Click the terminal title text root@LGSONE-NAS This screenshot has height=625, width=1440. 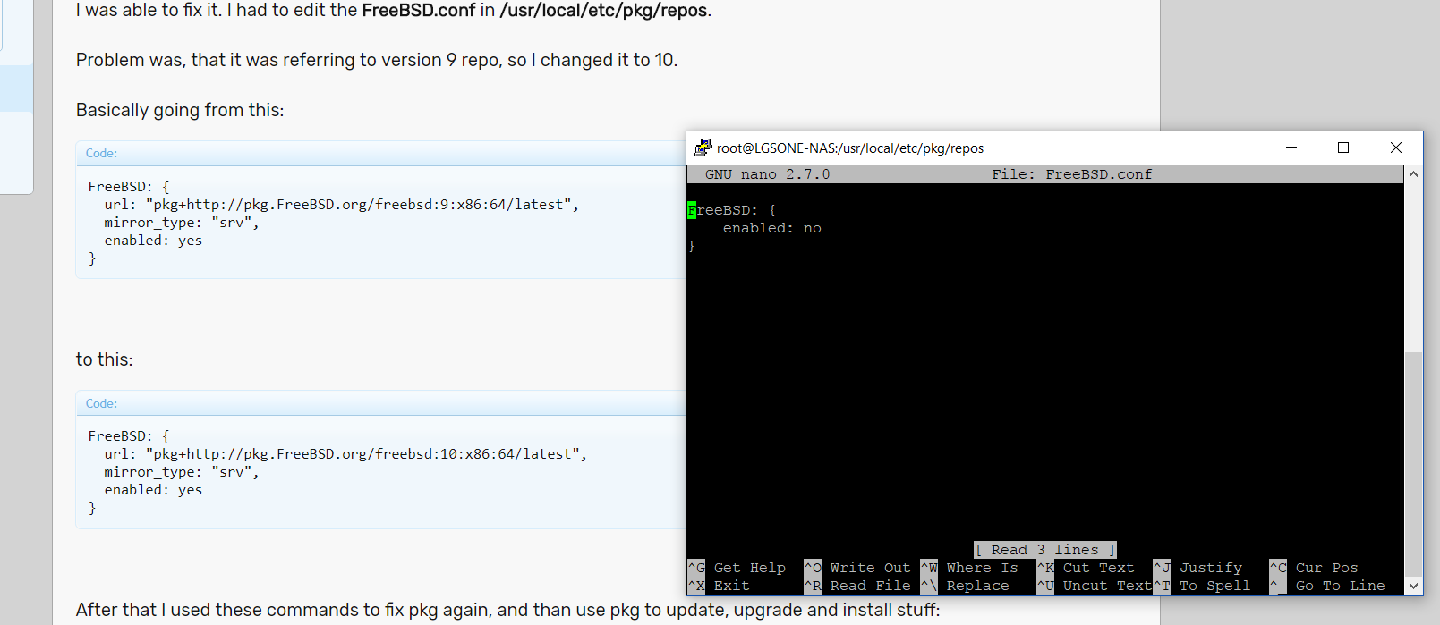point(849,148)
